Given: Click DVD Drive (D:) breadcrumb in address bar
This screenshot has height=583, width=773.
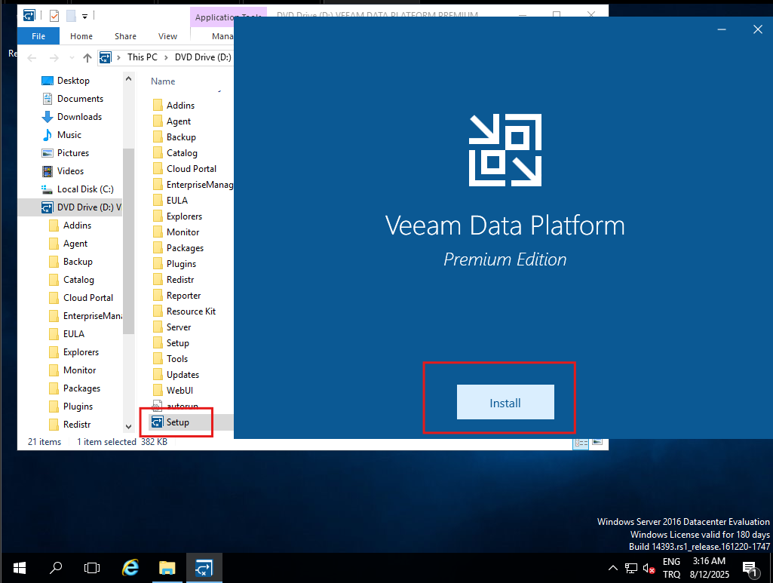Looking at the screenshot, I should click(x=203, y=57).
